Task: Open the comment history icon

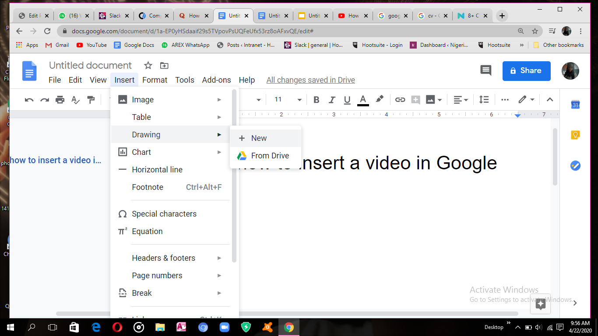Action: [486, 70]
